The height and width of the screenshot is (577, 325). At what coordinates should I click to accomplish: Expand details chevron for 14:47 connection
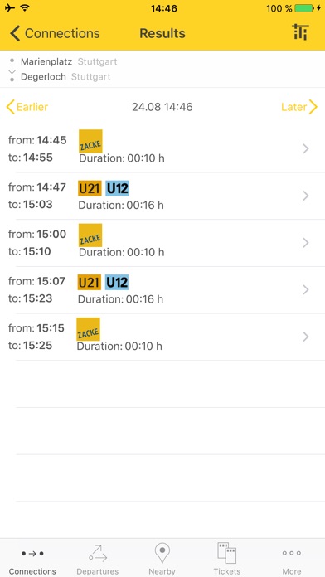click(x=305, y=196)
